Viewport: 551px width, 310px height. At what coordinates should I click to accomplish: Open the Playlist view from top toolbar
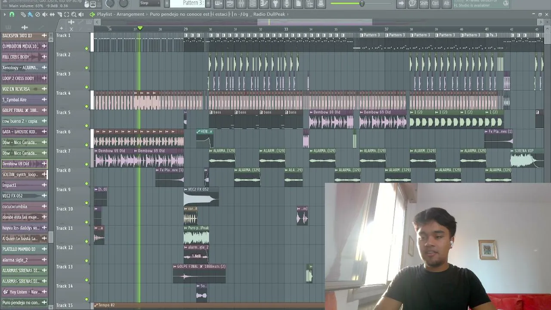[230, 3]
